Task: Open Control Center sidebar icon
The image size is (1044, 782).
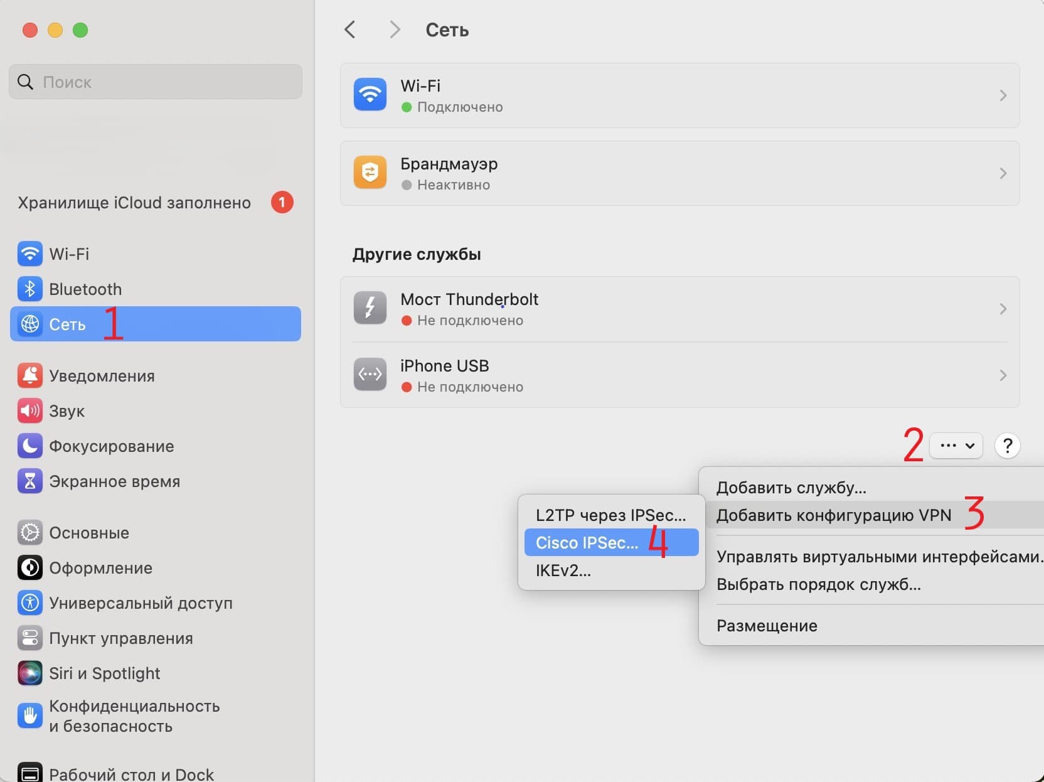Action: click(29, 638)
